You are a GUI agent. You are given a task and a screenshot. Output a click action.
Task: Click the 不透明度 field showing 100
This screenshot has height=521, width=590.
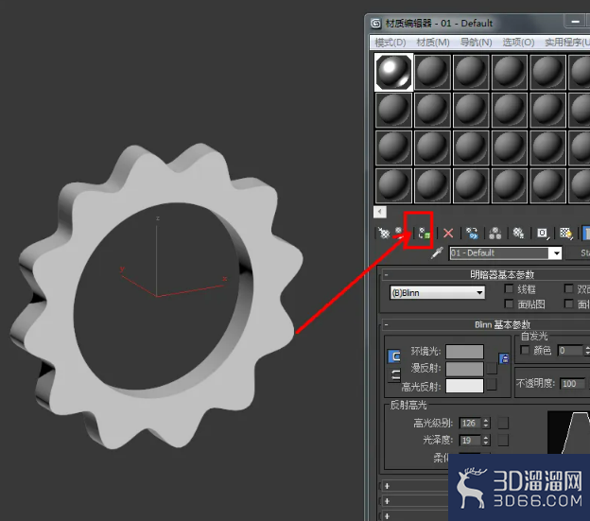tap(572, 383)
